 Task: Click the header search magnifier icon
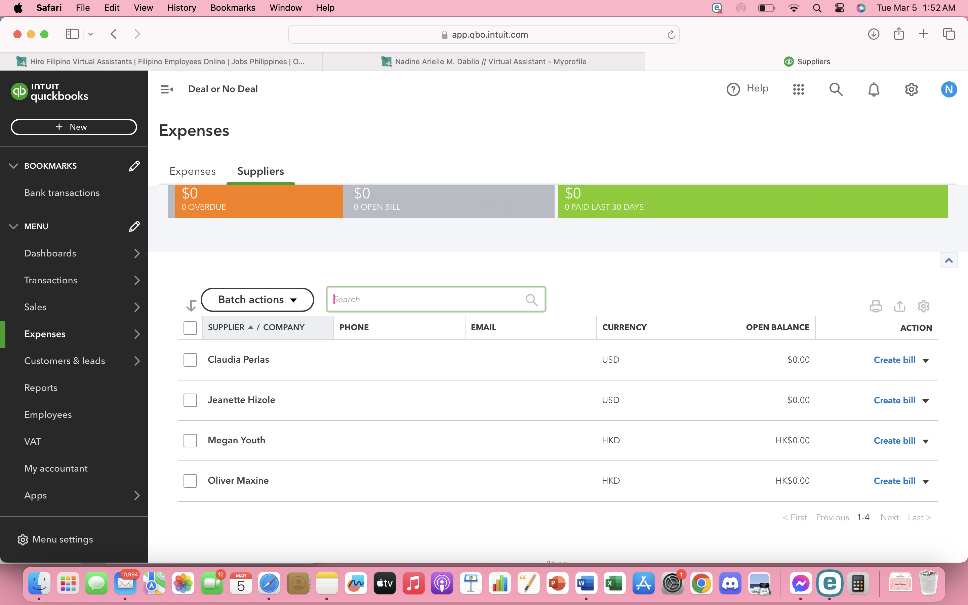pos(836,89)
